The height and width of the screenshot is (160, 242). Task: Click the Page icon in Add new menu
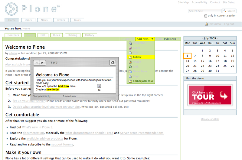(x=130, y=76)
